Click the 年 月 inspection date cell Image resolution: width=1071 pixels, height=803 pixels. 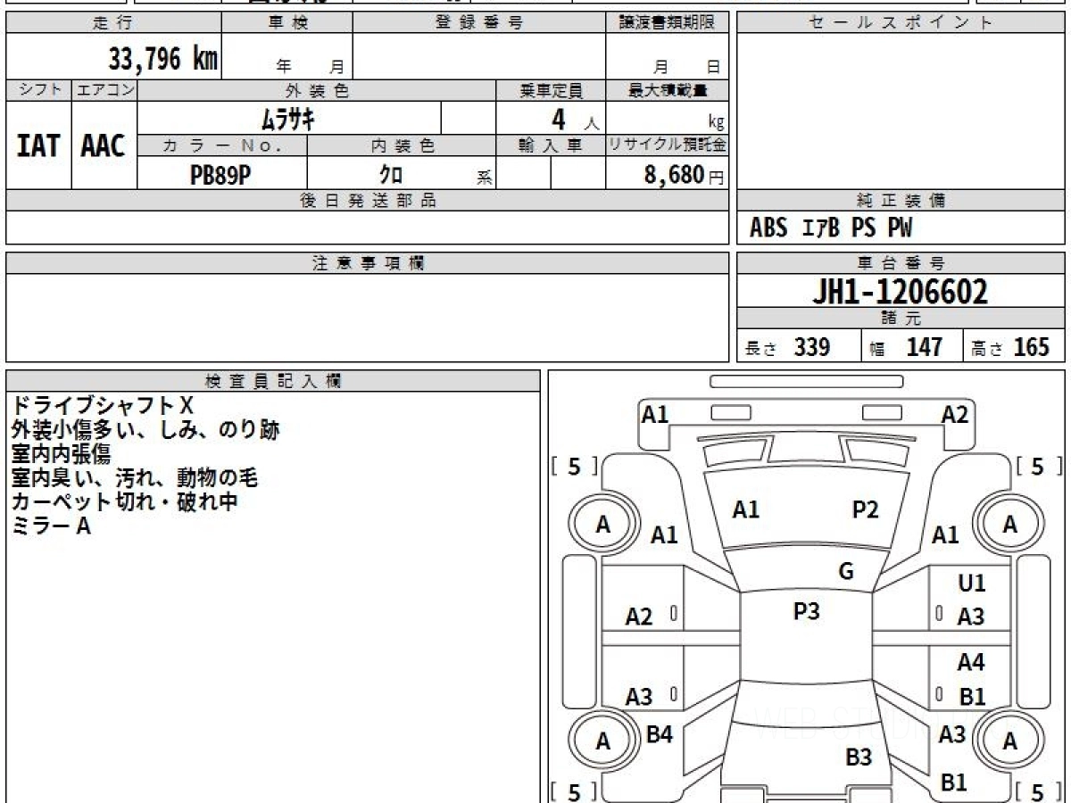point(287,57)
